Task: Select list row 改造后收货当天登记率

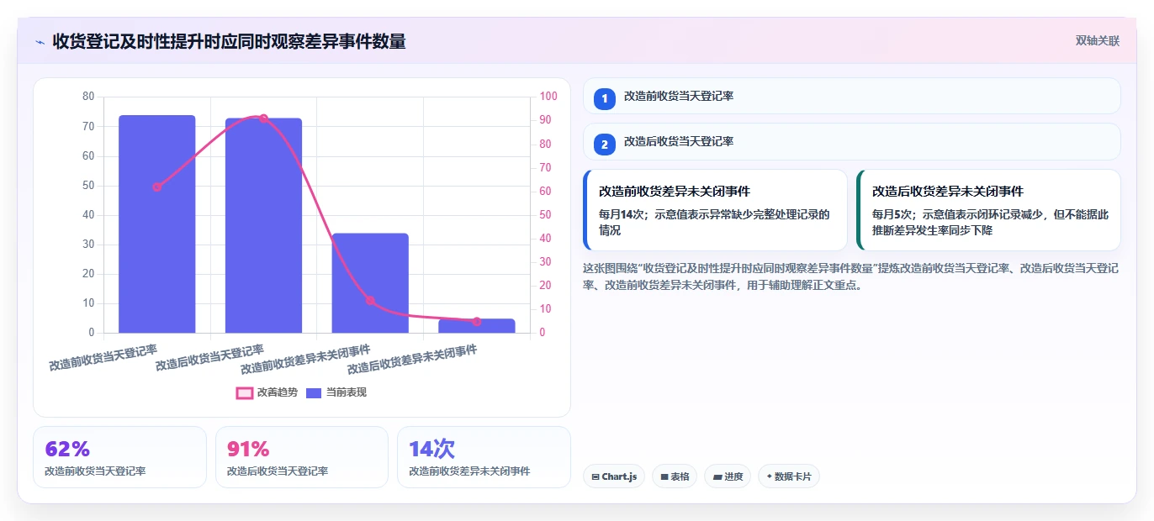Action: coord(851,141)
